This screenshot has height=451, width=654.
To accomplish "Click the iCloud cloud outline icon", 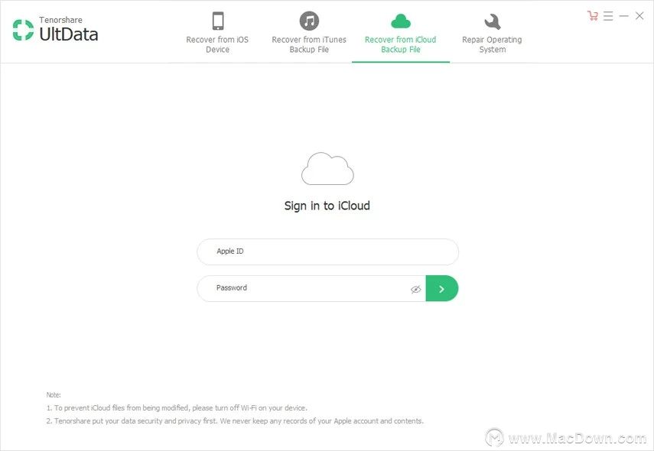I will coord(327,168).
